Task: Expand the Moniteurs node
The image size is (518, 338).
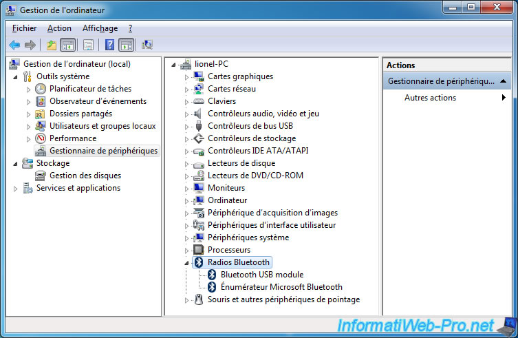Action: click(186, 189)
